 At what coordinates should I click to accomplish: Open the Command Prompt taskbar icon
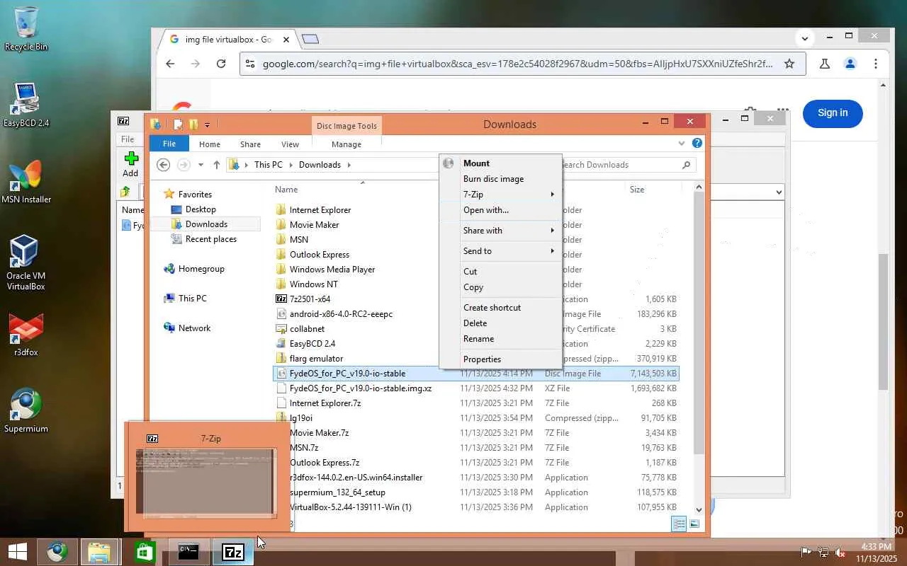188,551
